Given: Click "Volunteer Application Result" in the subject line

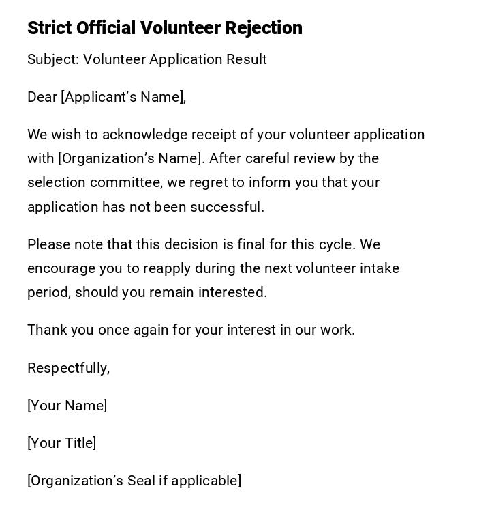Looking at the screenshot, I should click(175, 59).
